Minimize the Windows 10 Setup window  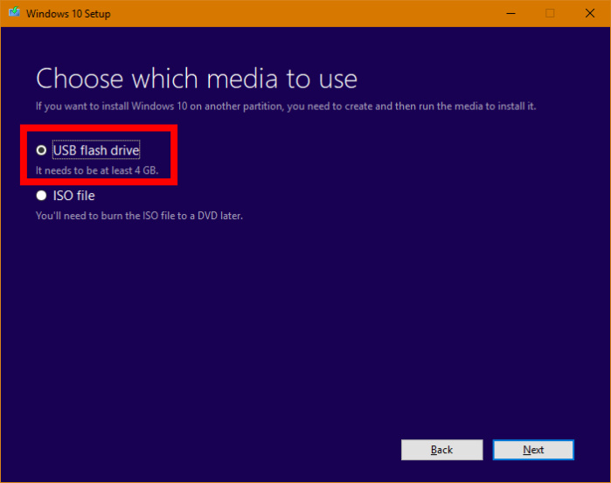[509, 13]
